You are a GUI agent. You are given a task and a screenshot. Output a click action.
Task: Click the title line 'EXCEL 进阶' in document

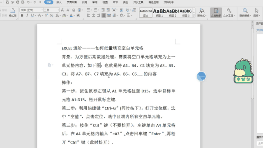(x=102, y=48)
